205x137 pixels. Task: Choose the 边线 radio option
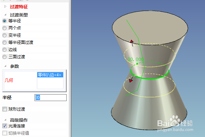coord(4,50)
